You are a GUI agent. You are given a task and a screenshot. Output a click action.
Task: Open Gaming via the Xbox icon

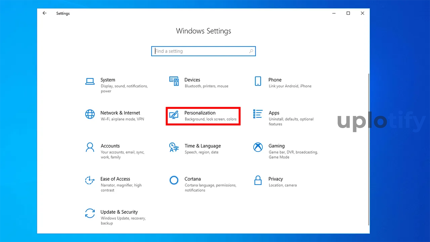point(258,147)
